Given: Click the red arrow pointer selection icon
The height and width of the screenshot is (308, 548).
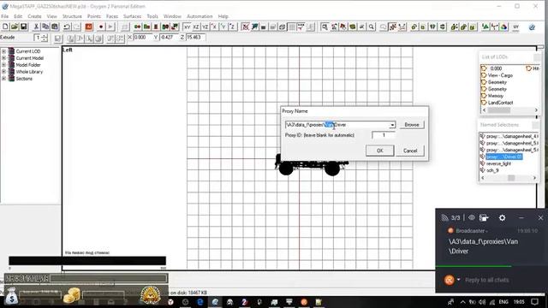Looking at the screenshot, I should click(343, 27).
